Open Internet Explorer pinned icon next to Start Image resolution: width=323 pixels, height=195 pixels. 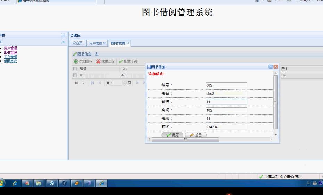[x=15, y=183]
